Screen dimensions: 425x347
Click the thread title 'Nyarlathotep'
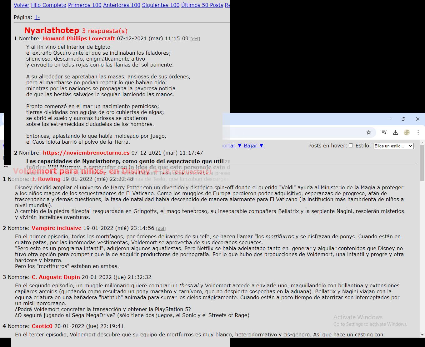(52, 30)
